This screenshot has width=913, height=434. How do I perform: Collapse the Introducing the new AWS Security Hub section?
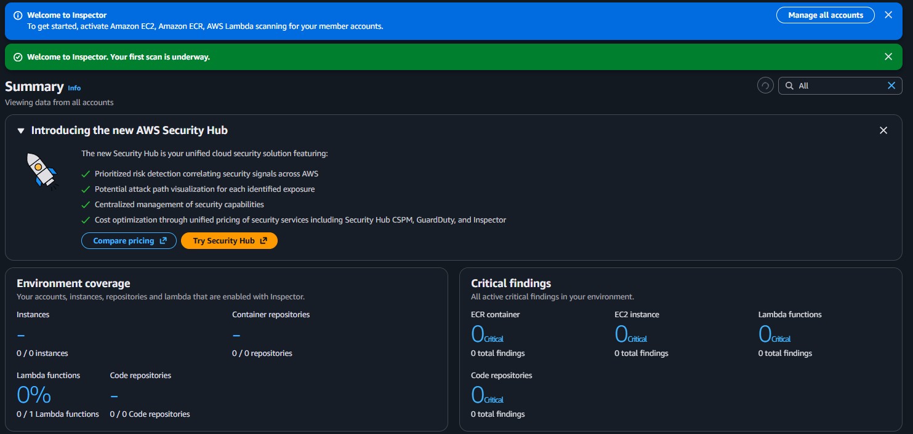(20, 130)
